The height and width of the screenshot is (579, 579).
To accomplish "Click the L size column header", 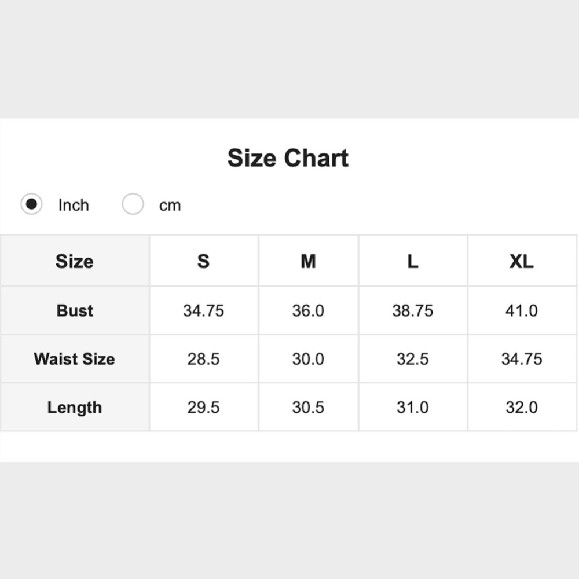I will click(412, 261).
